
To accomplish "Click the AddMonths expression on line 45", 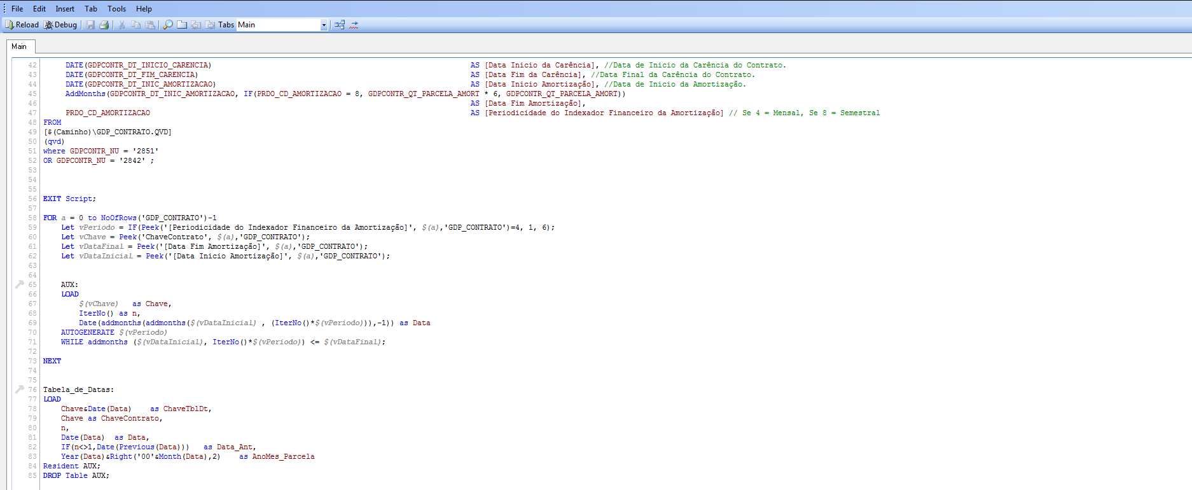I will (x=345, y=94).
